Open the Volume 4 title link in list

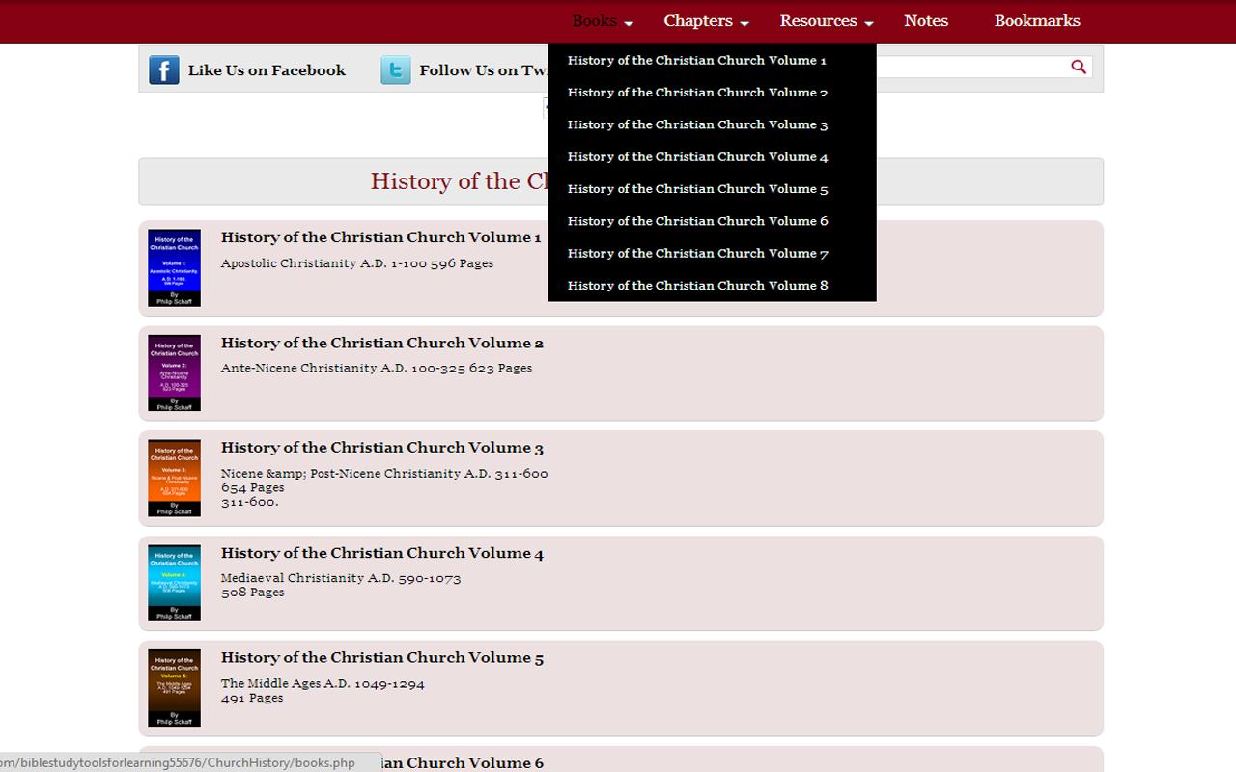pyautogui.click(x=382, y=553)
